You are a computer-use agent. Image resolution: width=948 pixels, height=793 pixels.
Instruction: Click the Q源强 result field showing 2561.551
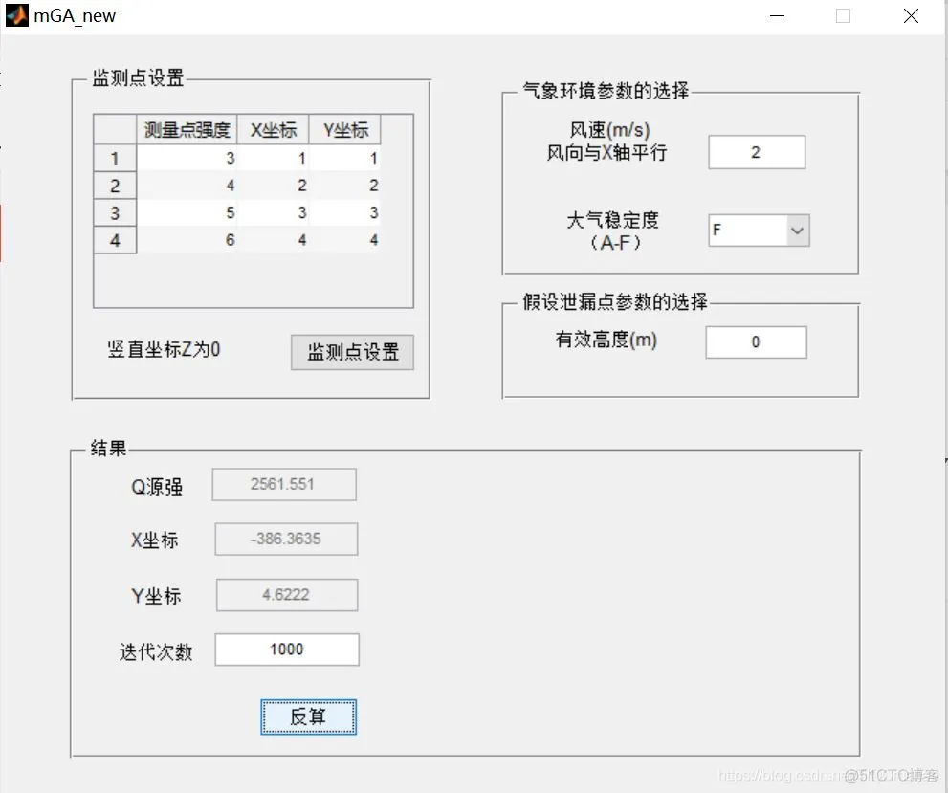(284, 484)
